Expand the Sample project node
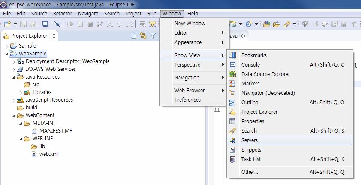This screenshot has height=185, width=361. click(7, 46)
